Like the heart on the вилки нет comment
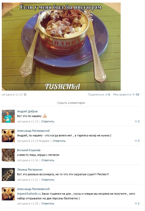145x211 pixels. (x=136, y=141)
